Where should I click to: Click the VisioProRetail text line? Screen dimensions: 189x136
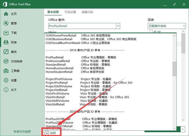click(x=87, y=97)
